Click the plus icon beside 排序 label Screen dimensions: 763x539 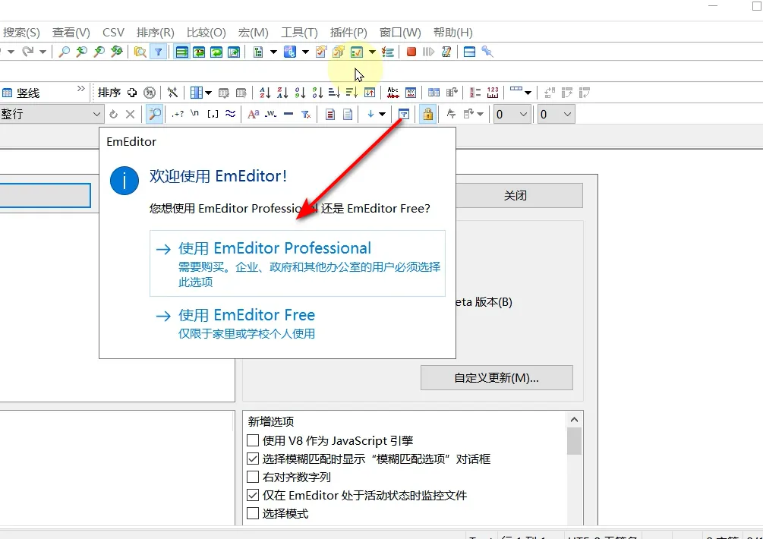[132, 93]
